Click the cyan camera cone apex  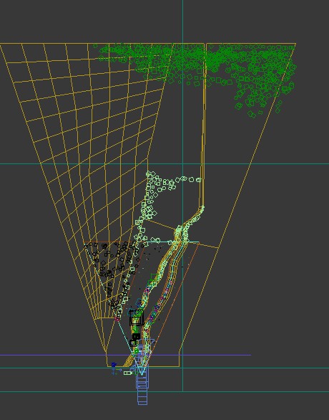(x=141, y=375)
